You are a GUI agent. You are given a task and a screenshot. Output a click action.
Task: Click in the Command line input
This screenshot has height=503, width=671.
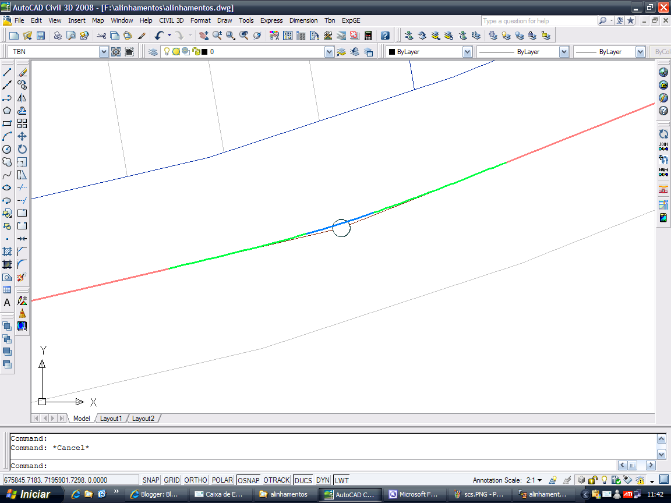pyautogui.click(x=312, y=466)
